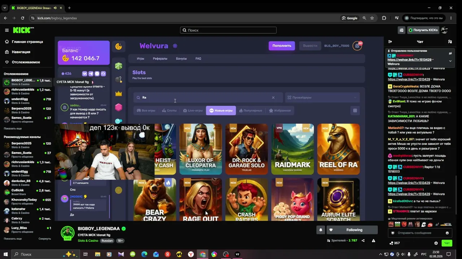Share the stream via share icon
This screenshot has height=259, width=462.
click(x=363, y=241)
